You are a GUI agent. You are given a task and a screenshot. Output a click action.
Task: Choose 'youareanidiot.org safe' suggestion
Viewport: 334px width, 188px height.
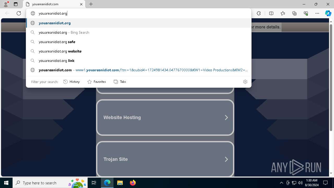(139, 42)
